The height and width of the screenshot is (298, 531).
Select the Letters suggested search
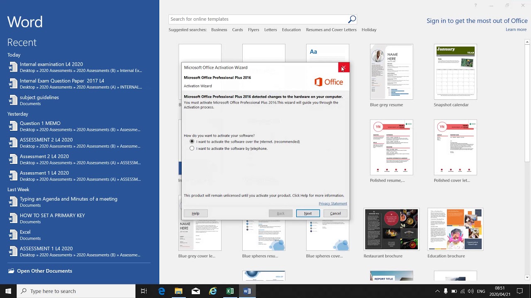click(270, 30)
